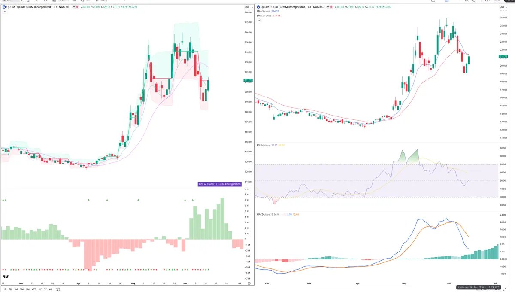Select the RSI 14 close legend
Image resolution: width=515 pixels, height=292 pixels.
[x=270, y=145]
